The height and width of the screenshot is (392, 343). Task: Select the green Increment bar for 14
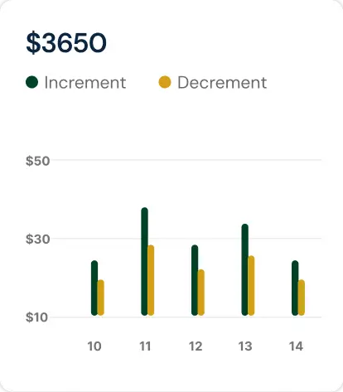tap(295, 288)
